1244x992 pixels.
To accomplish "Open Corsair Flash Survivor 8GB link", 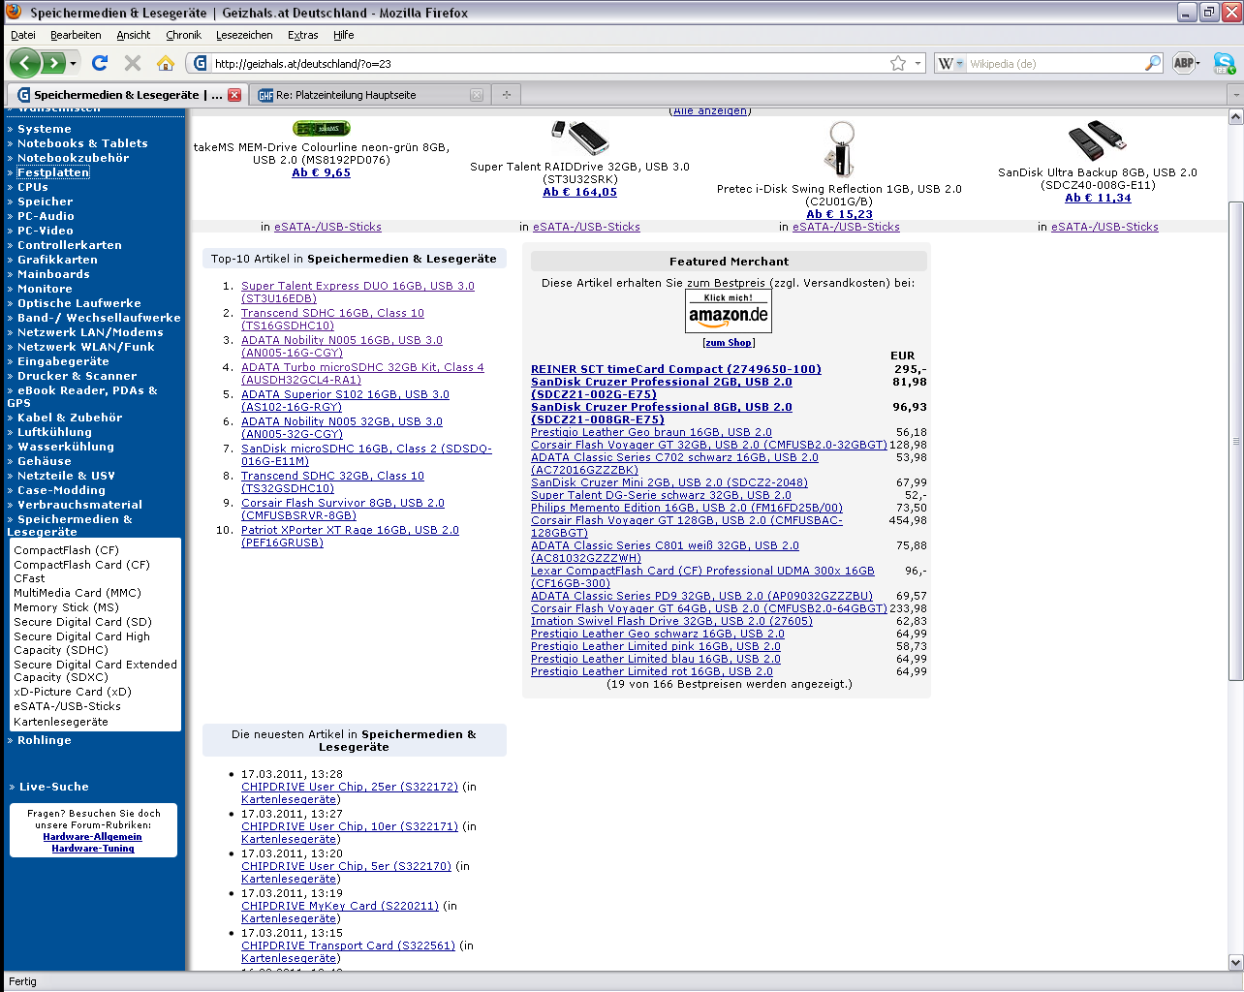I will point(343,509).
